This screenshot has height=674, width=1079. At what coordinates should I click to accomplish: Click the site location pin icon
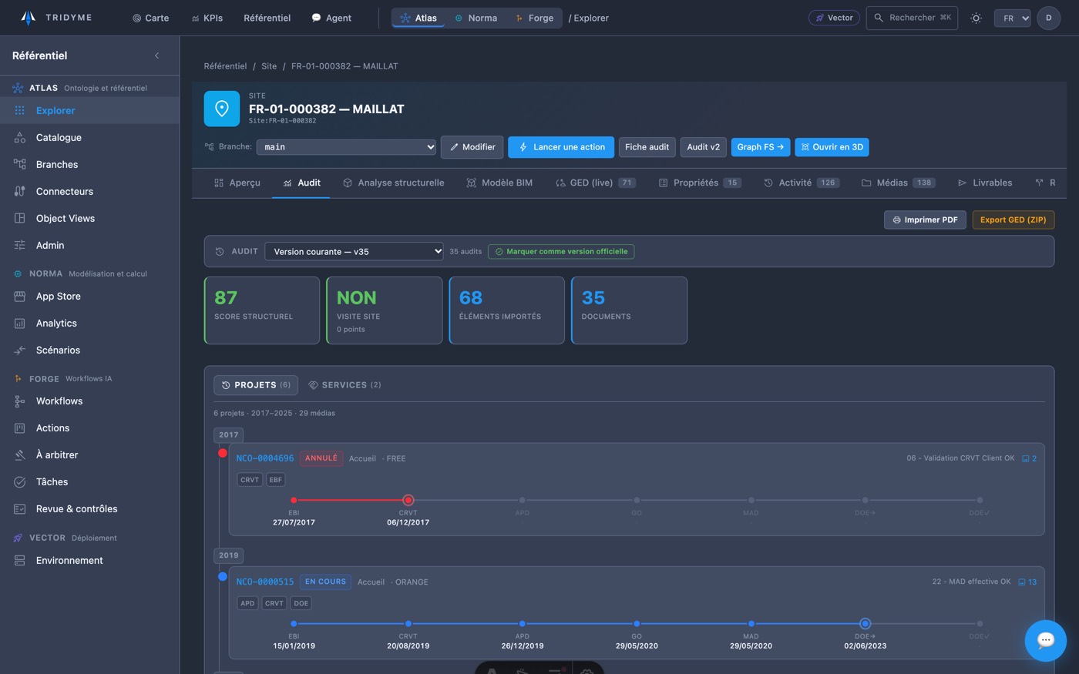click(221, 109)
